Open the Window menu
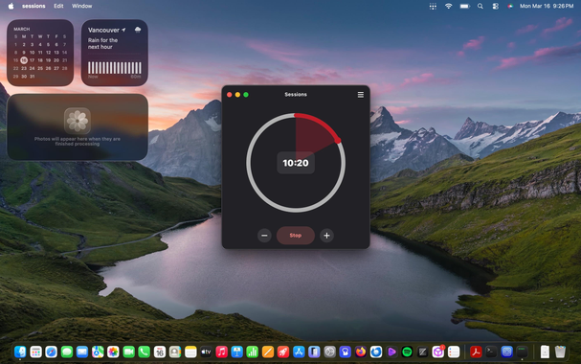The width and height of the screenshot is (581, 364). click(x=82, y=6)
